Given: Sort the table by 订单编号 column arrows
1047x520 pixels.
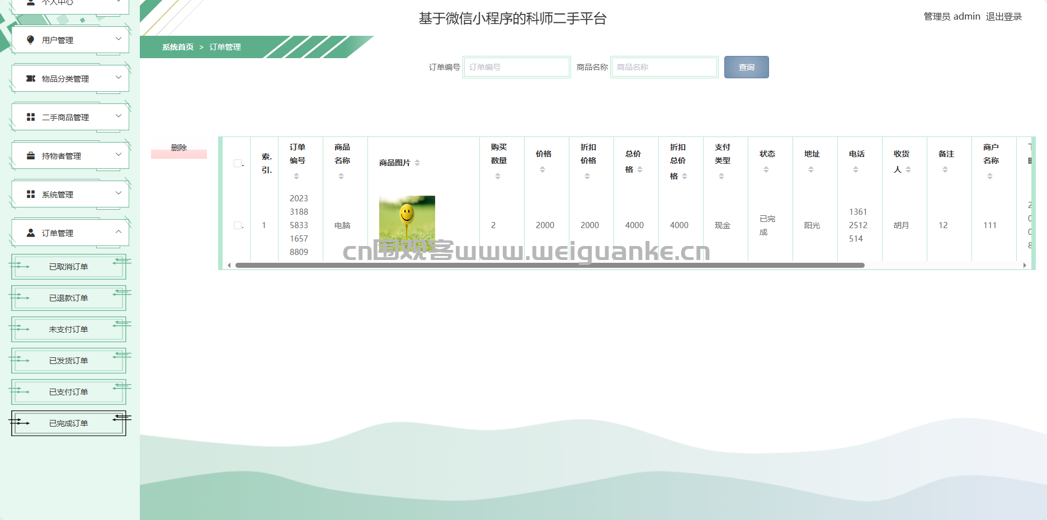Looking at the screenshot, I should coord(296,176).
